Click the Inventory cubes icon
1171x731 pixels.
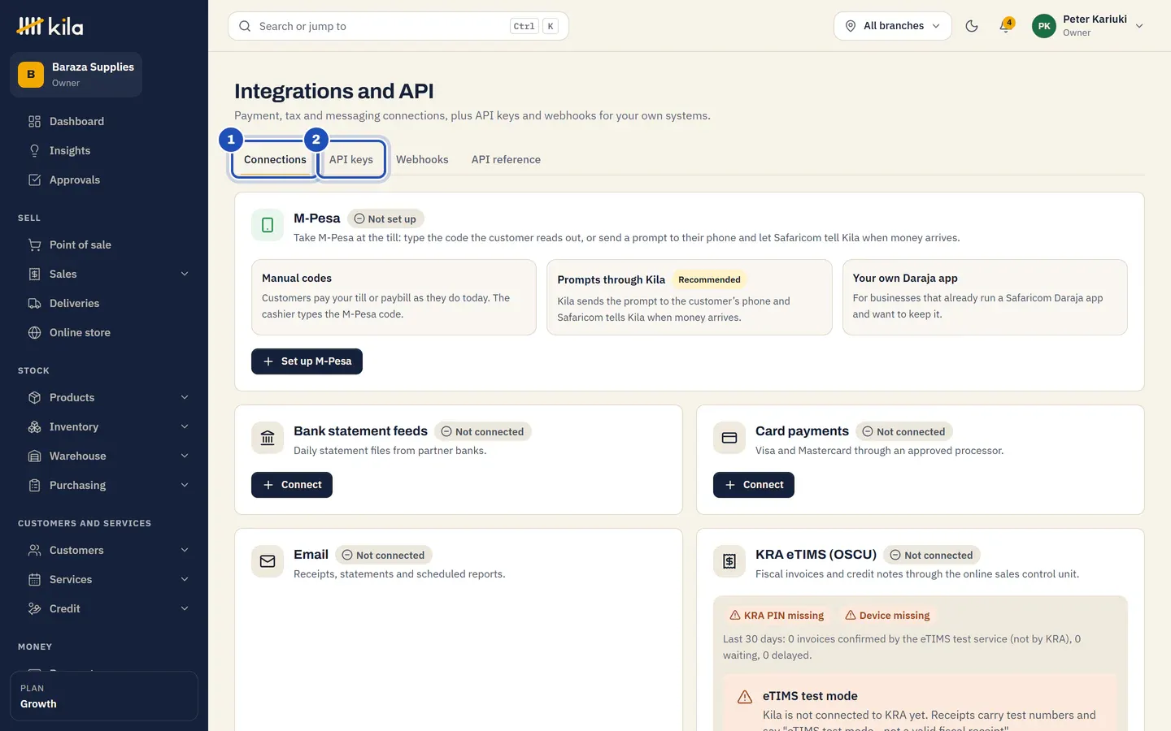[34, 426]
